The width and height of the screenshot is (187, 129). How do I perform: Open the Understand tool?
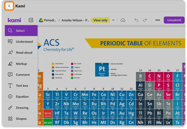[21, 42]
